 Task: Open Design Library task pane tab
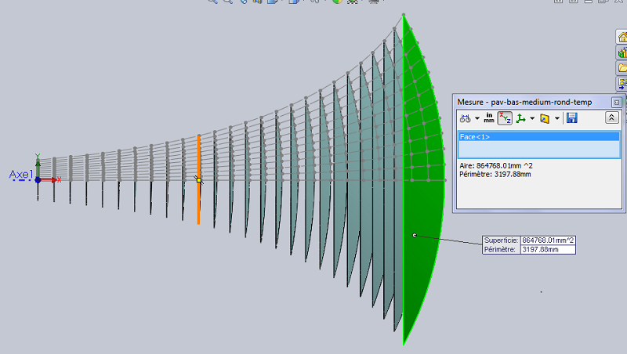(622, 52)
